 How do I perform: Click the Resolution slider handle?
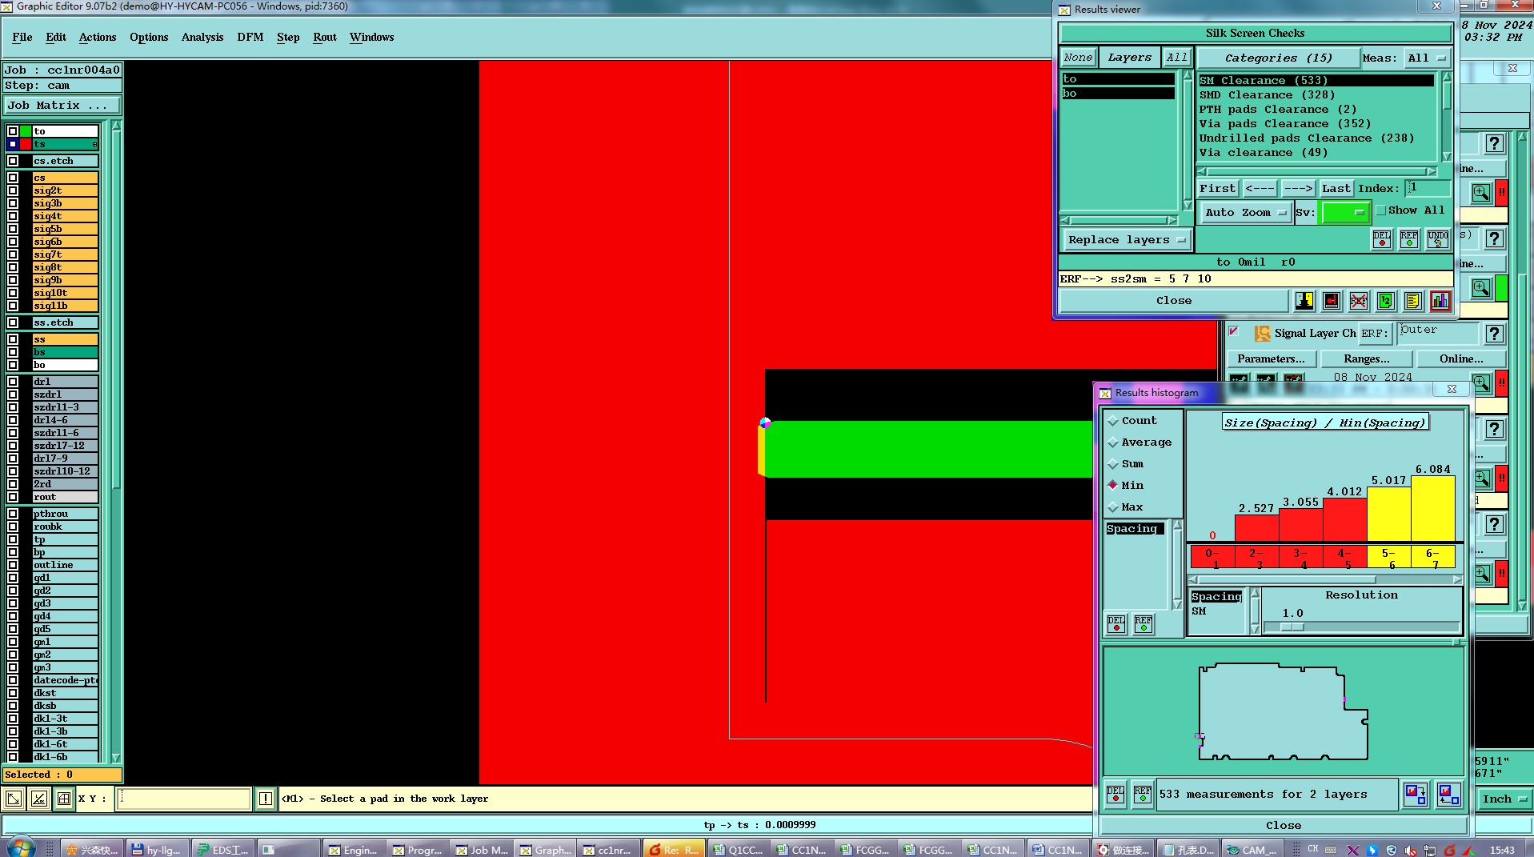[x=1292, y=627]
